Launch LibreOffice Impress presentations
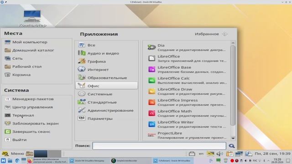Screen dimensions: 292x164 [187, 102]
